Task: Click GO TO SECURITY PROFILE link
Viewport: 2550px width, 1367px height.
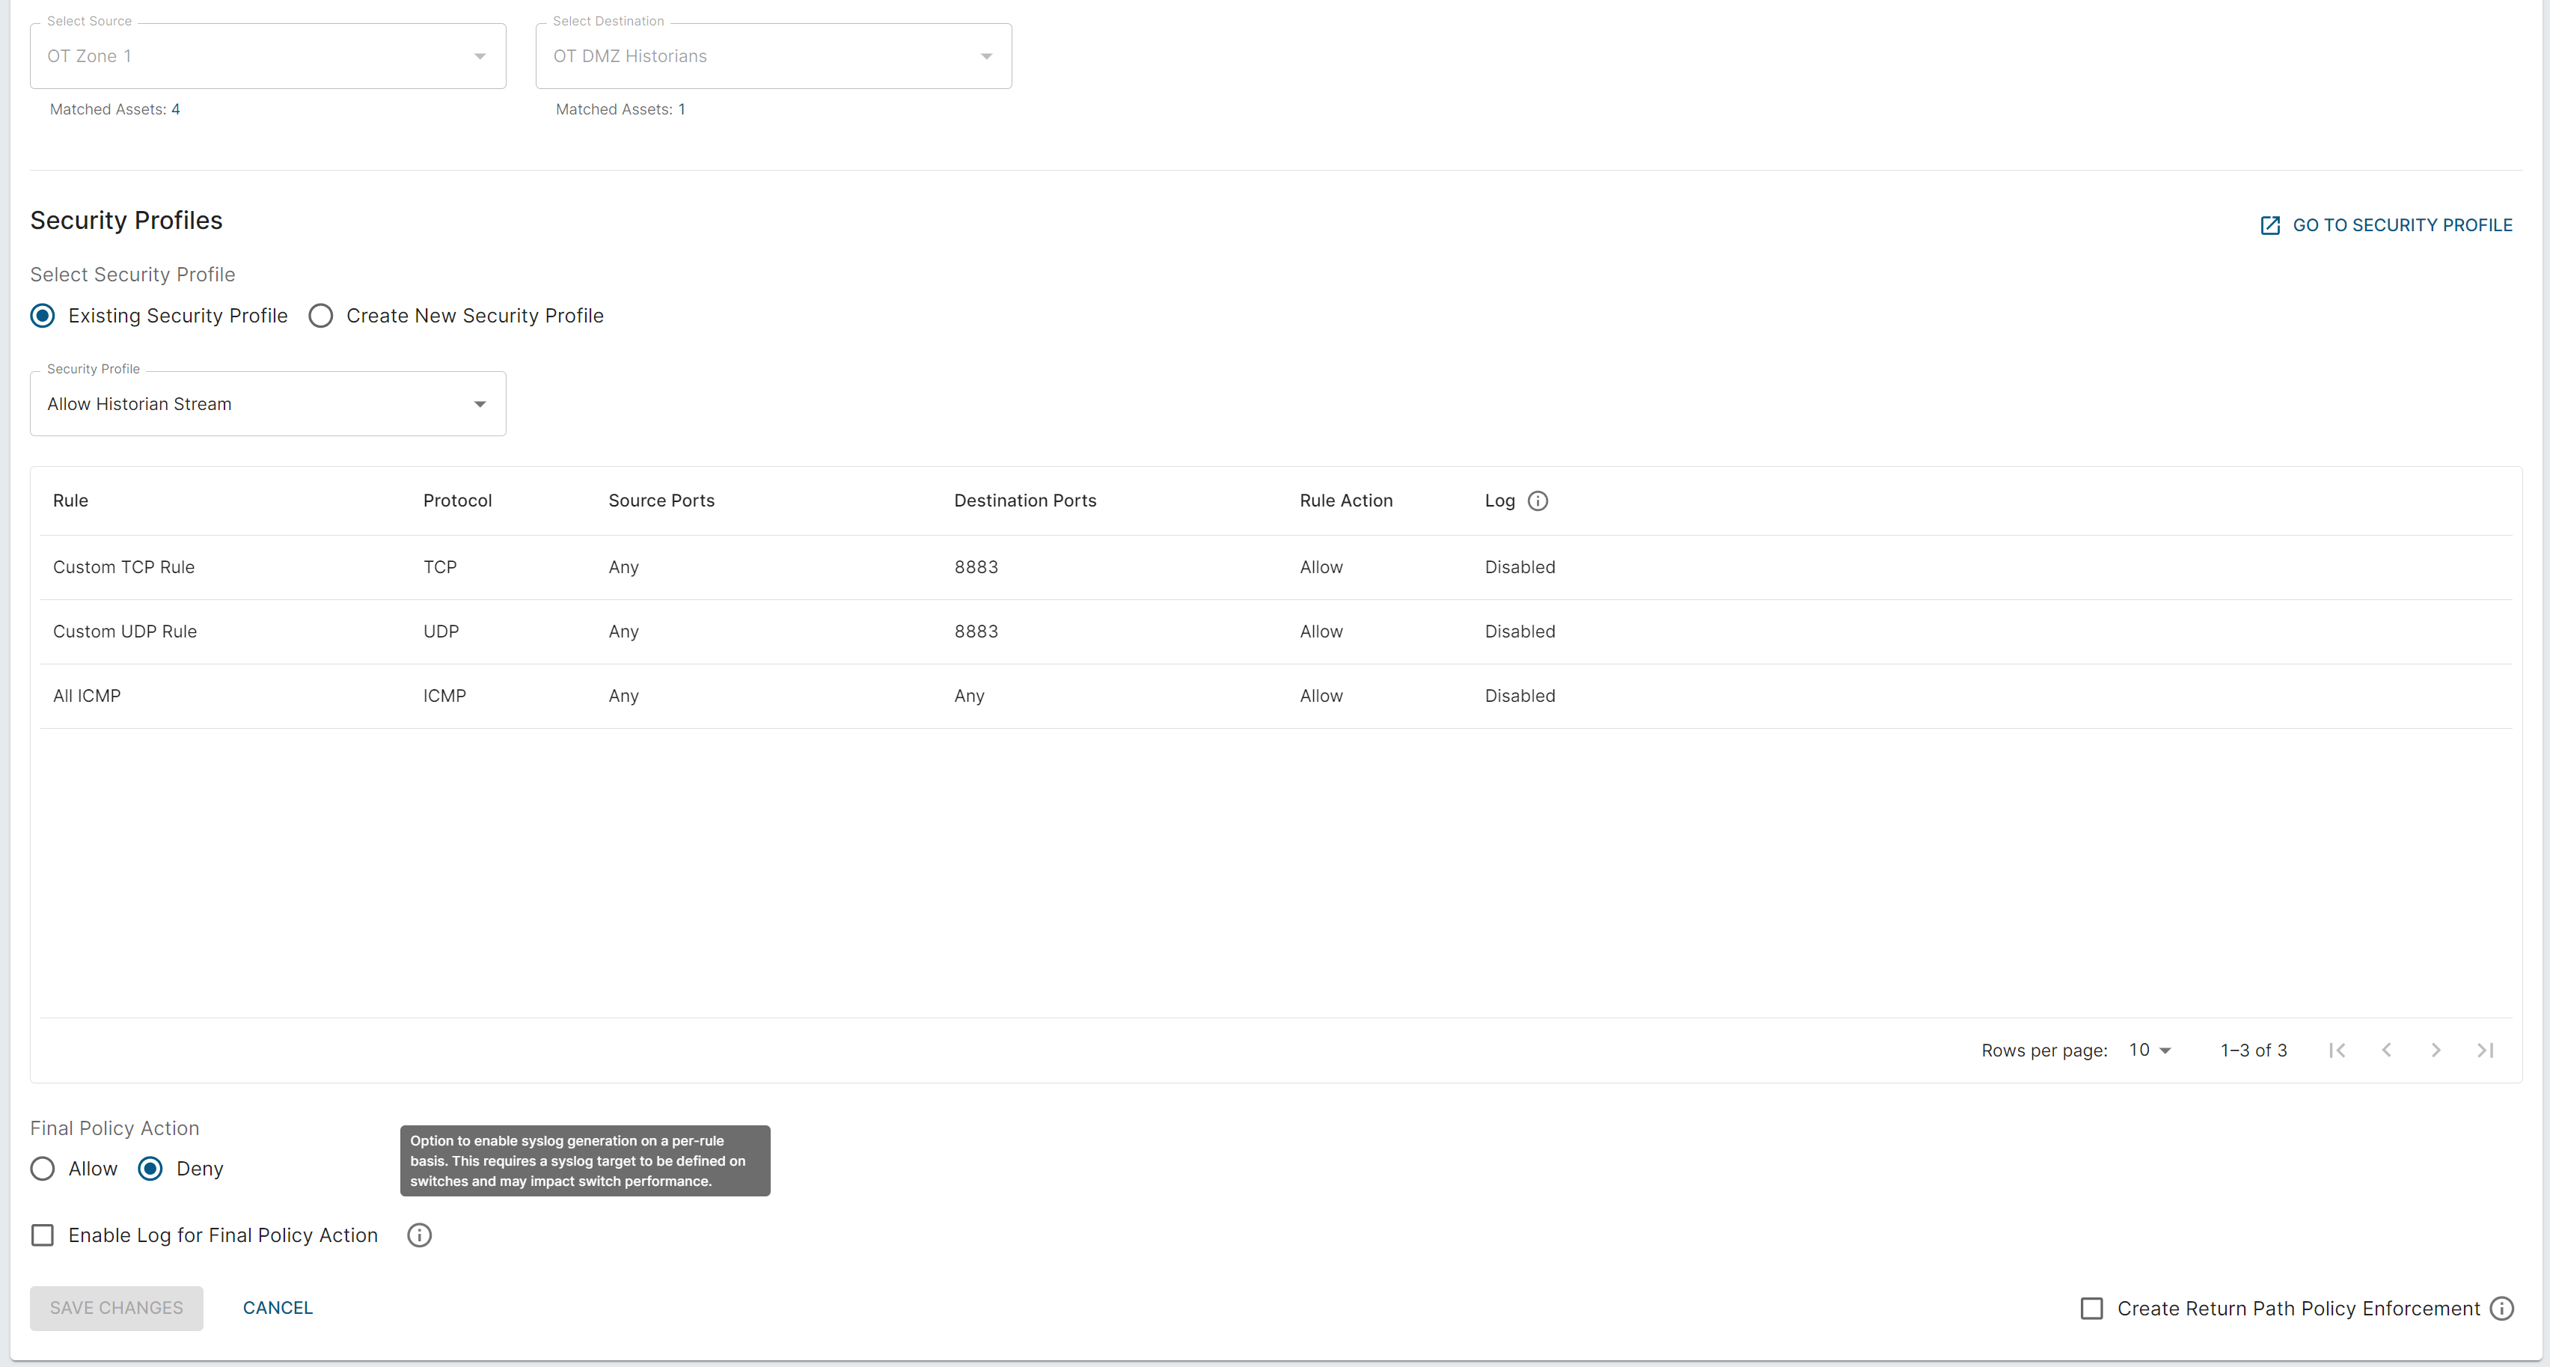Action: [2402, 226]
